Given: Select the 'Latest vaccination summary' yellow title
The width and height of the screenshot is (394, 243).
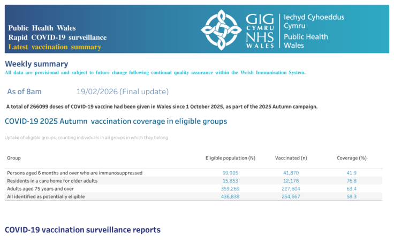Looking at the screenshot, I should click(x=55, y=47).
